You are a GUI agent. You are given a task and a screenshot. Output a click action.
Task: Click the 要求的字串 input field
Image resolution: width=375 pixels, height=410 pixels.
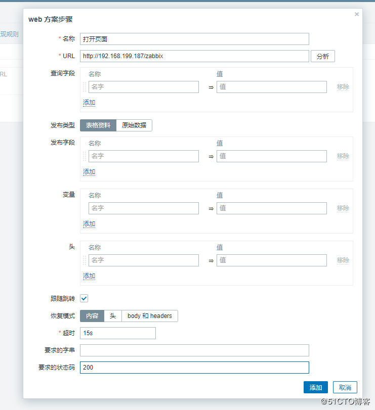coord(194,350)
